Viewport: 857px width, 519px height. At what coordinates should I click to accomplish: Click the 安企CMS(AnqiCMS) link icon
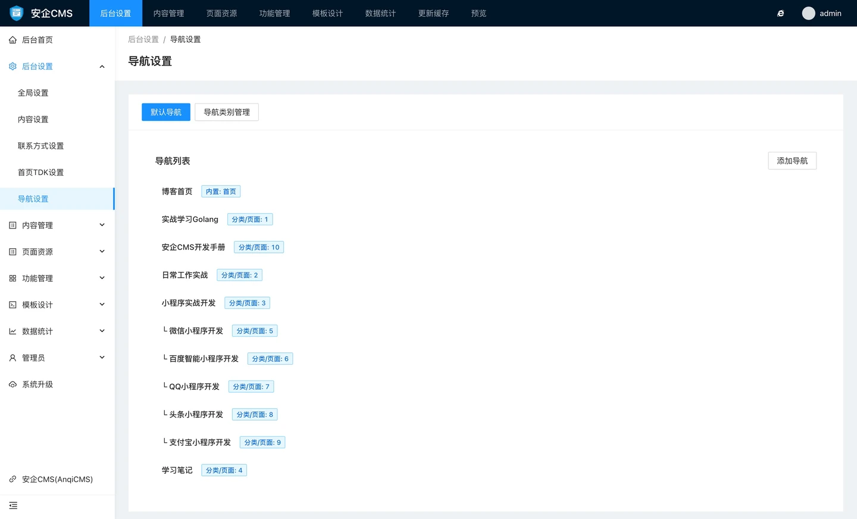[12, 479]
